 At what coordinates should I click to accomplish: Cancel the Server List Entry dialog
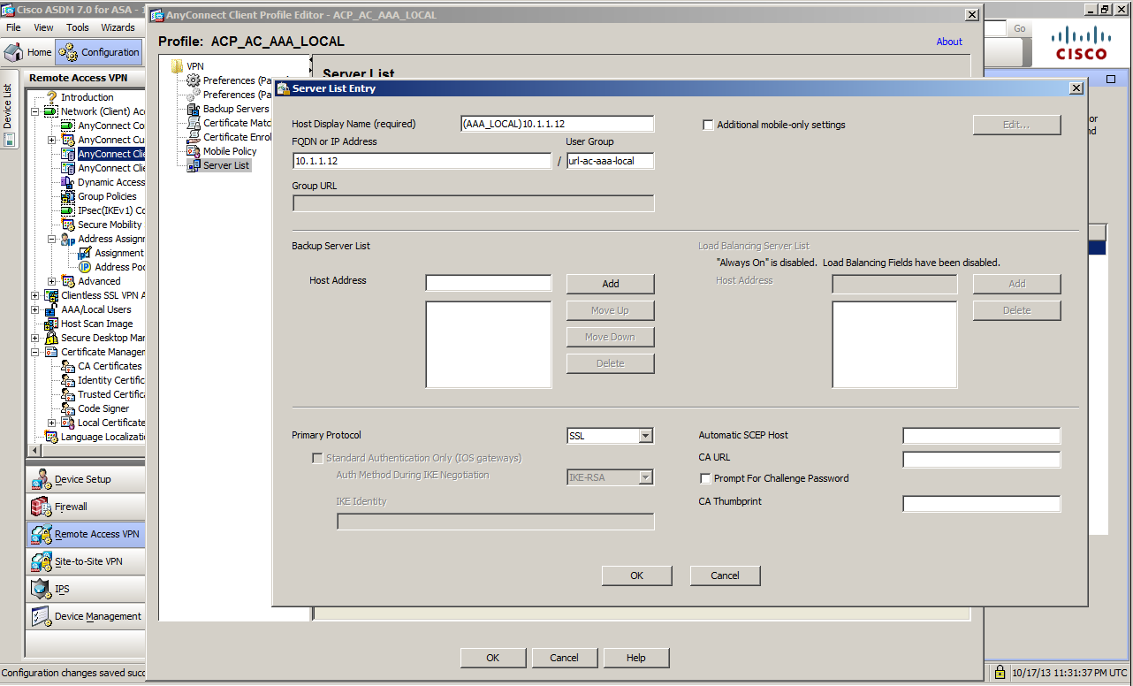[x=726, y=575]
